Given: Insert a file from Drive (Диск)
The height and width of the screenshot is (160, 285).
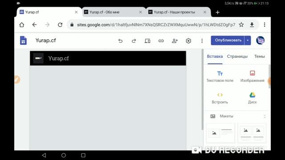Looking at the screenshot, I should click(252, 98).
